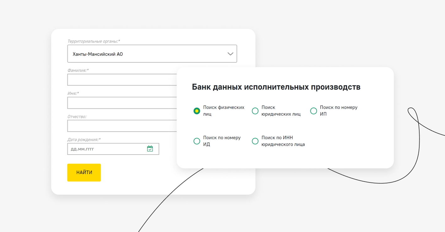Click the yellow НАЙТИ button
The width and height of the screenshot is (445, 232).
tap(84, 172)
